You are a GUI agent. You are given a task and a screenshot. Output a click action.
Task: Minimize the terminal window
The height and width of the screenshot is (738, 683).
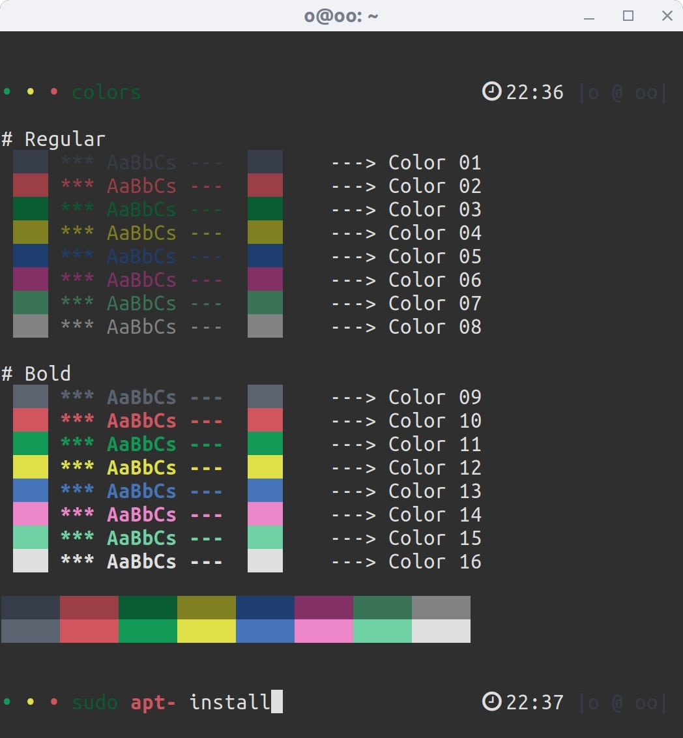point(589,16)
